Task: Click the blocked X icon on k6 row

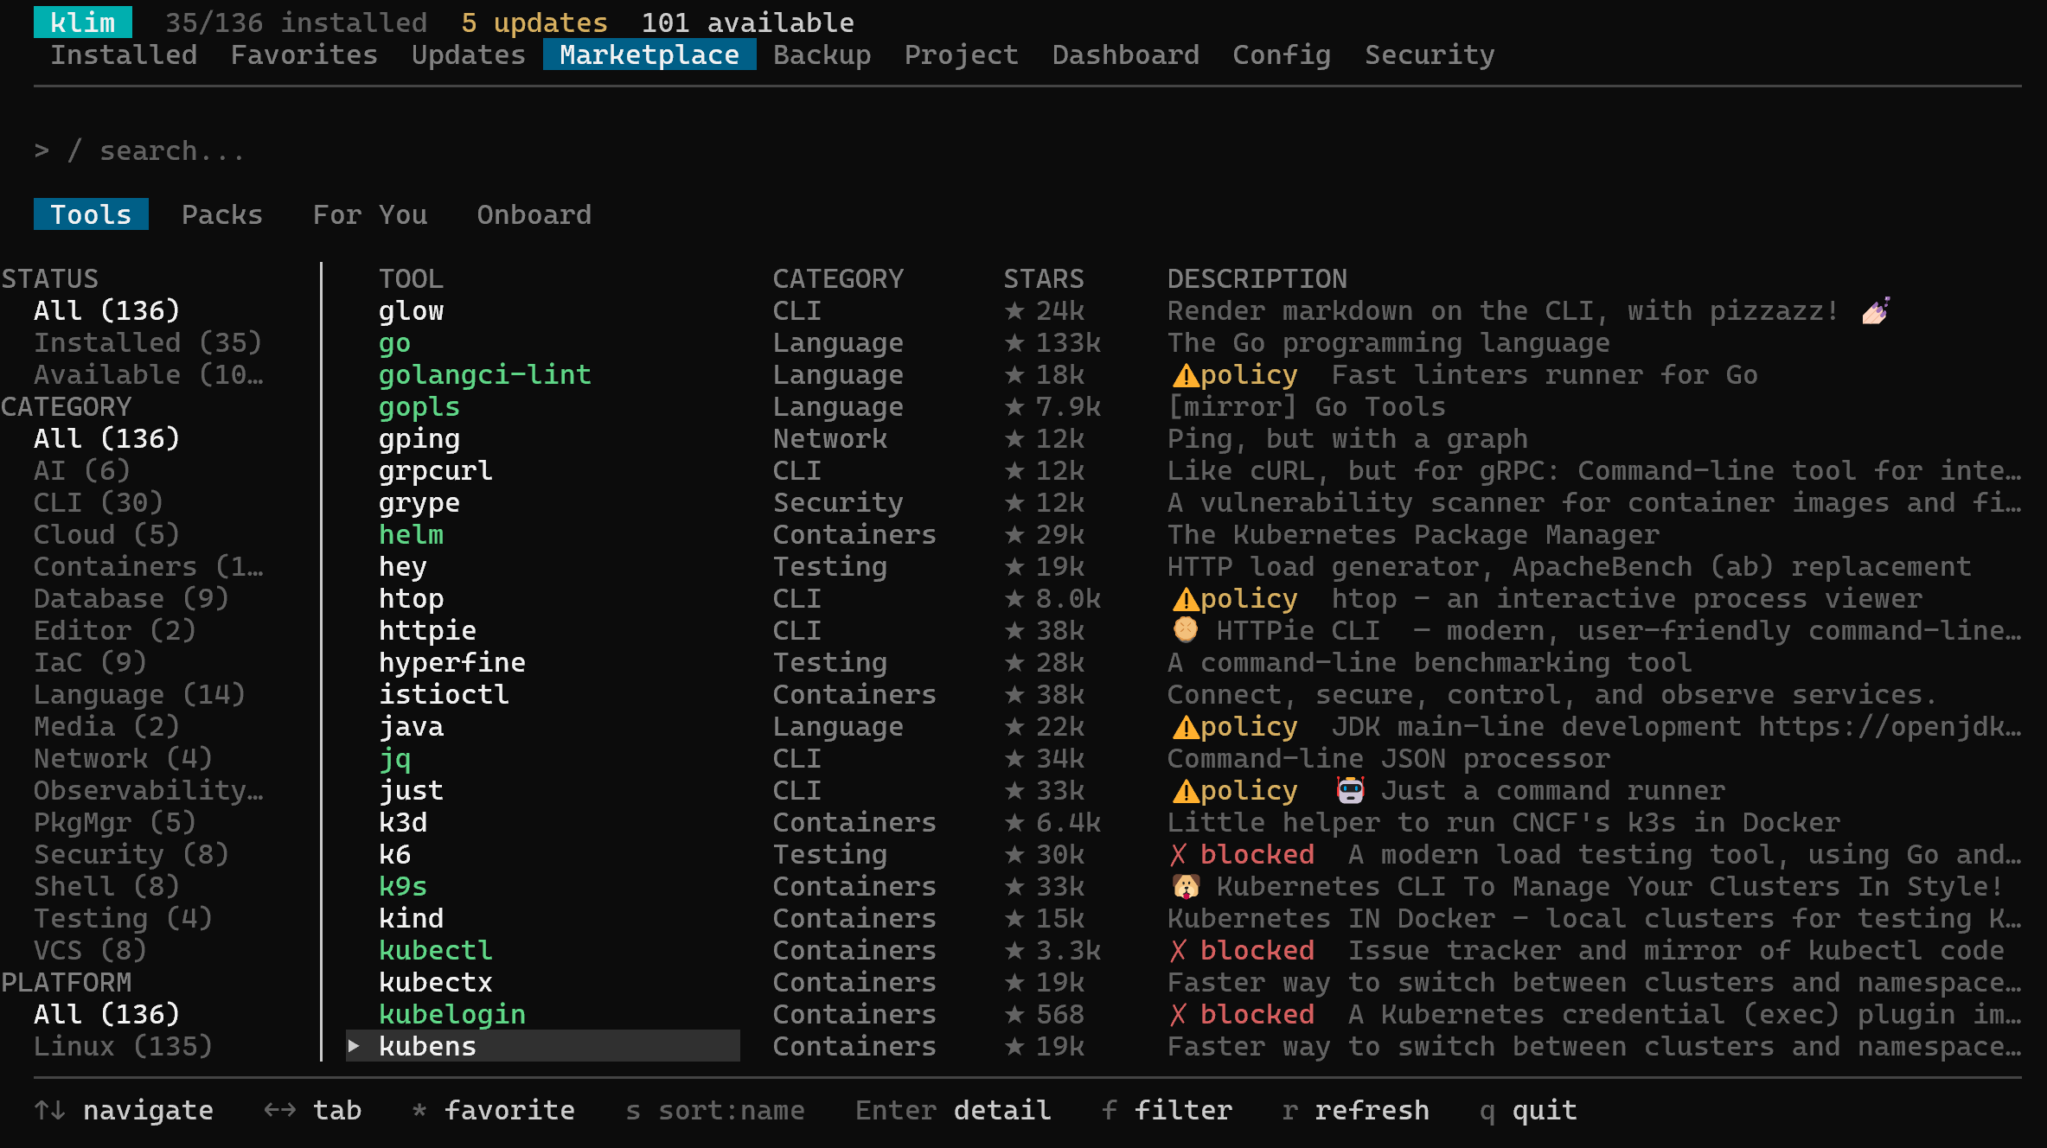Action: [1178, 855]
